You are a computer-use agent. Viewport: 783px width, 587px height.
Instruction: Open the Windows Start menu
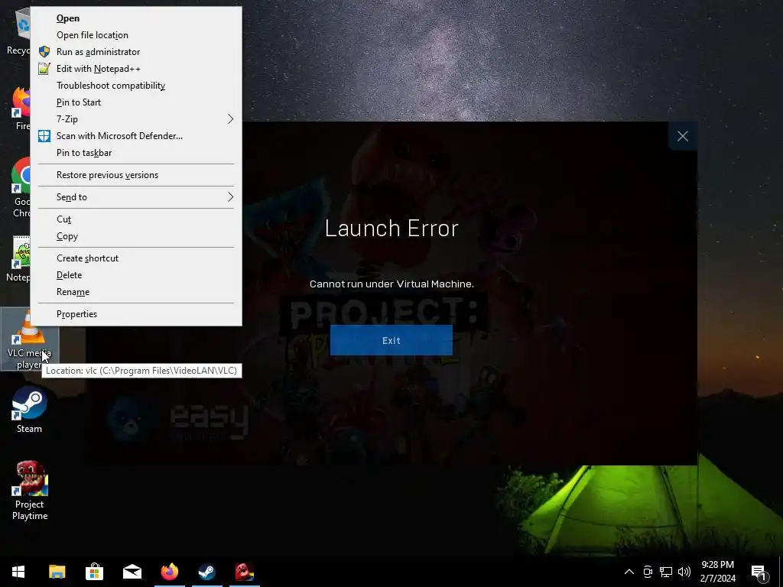click(x=18, y=572)
